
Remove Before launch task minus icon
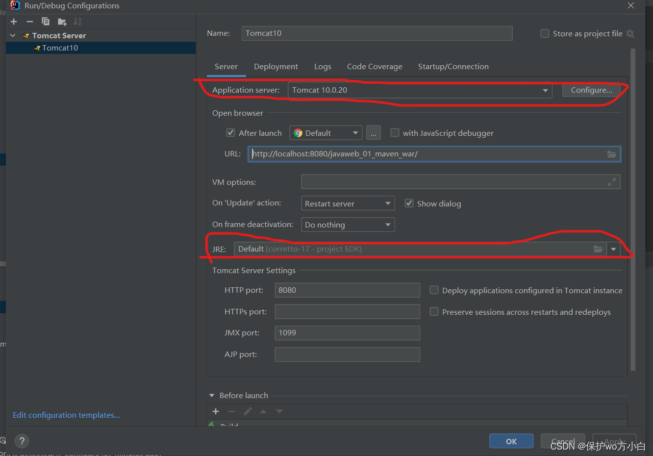pos(231,411)
